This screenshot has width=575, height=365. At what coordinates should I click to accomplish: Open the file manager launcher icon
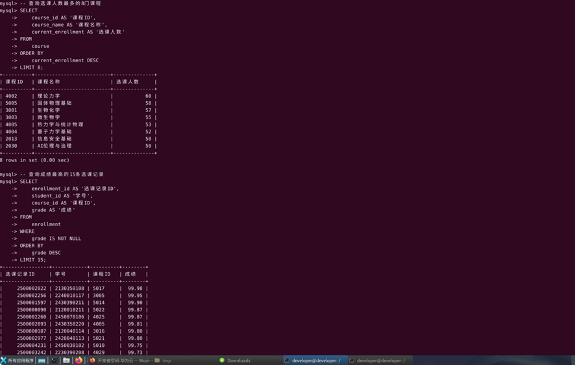click(66, 360)
